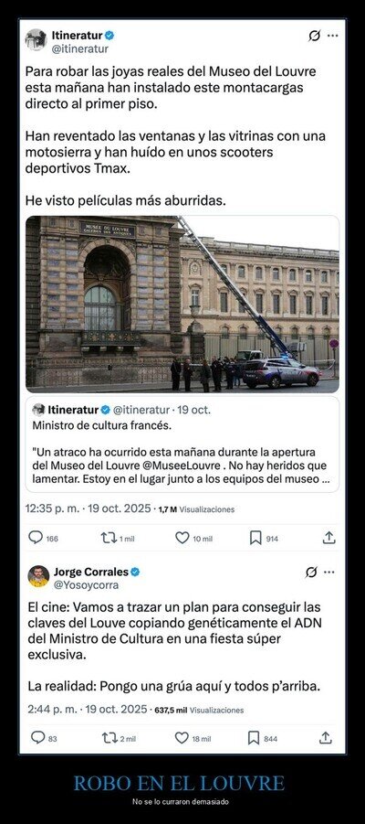Open more options on Jorge Corrales tweet

pyautogui.click(x=328, y=573)
